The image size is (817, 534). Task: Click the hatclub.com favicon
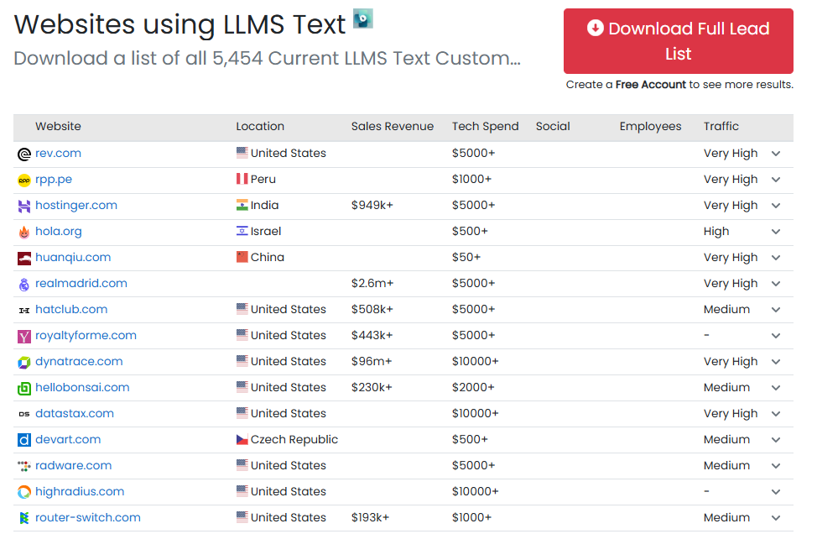point(24,311)
